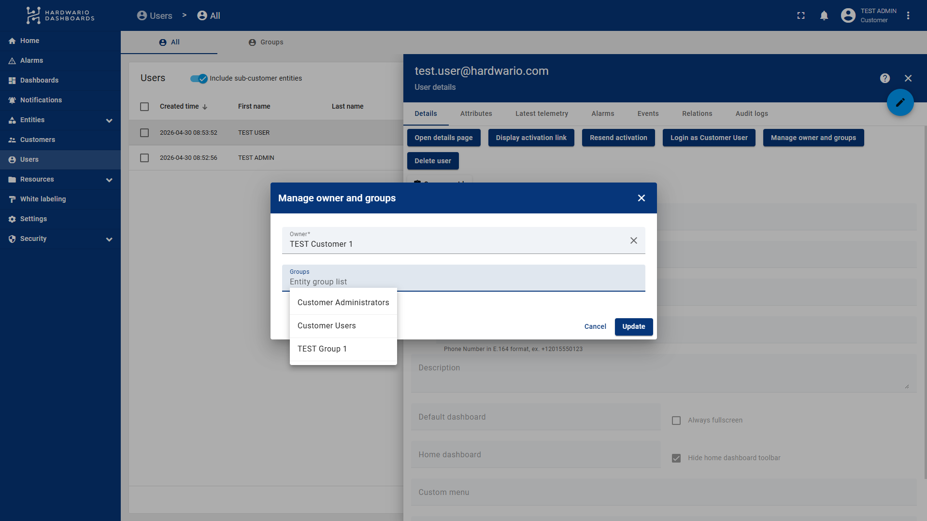Click the All breadcrumb item
Image resolution: width=927 pixels, height=521 pixels.
(x=209, y=15)
